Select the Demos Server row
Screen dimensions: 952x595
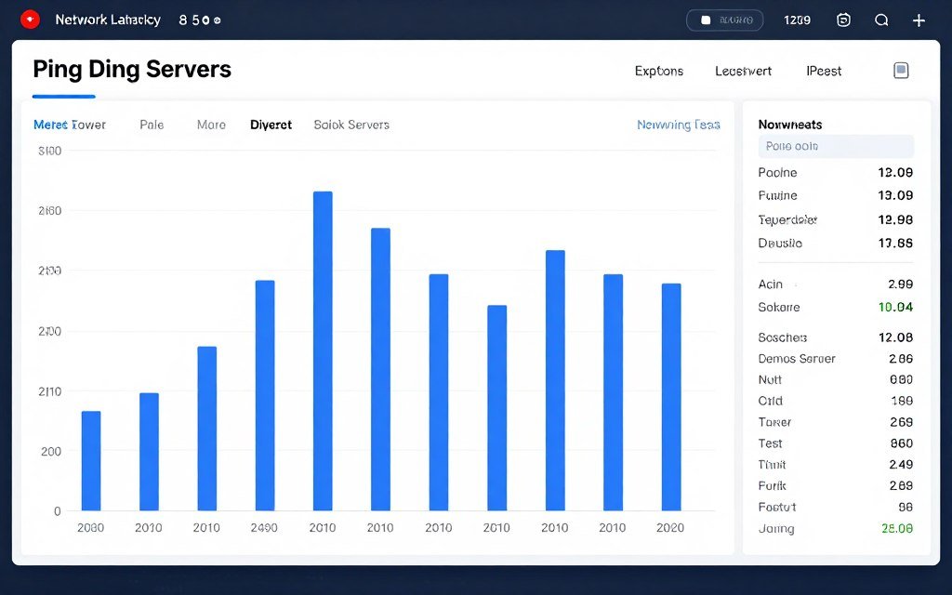coord(835,359)
